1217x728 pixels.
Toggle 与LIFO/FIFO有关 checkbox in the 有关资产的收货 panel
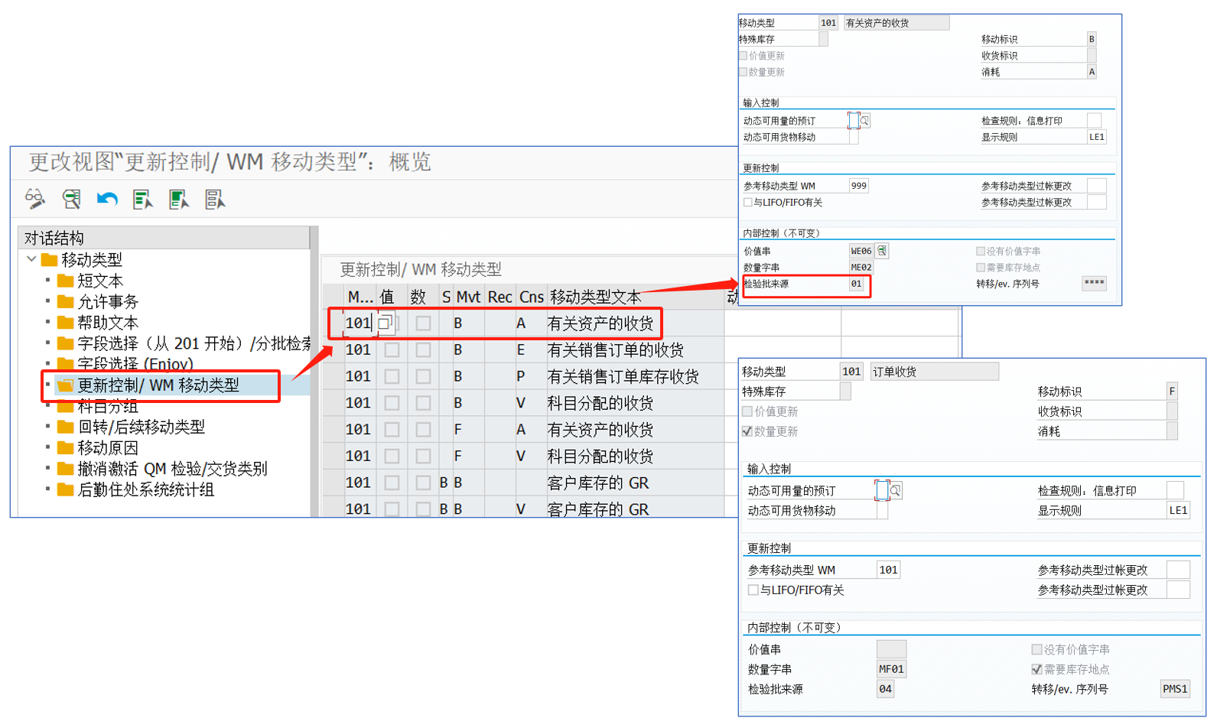pos(748,203)
